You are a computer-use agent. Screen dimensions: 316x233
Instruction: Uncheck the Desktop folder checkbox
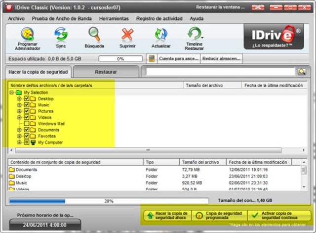coord(27,99)
